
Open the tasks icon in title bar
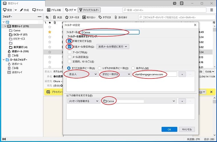[x=182, y=3]
